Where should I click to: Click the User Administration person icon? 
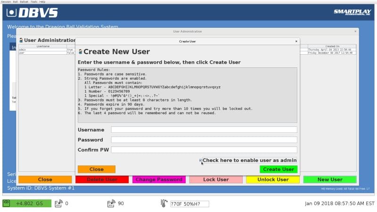tap(21, 40)
